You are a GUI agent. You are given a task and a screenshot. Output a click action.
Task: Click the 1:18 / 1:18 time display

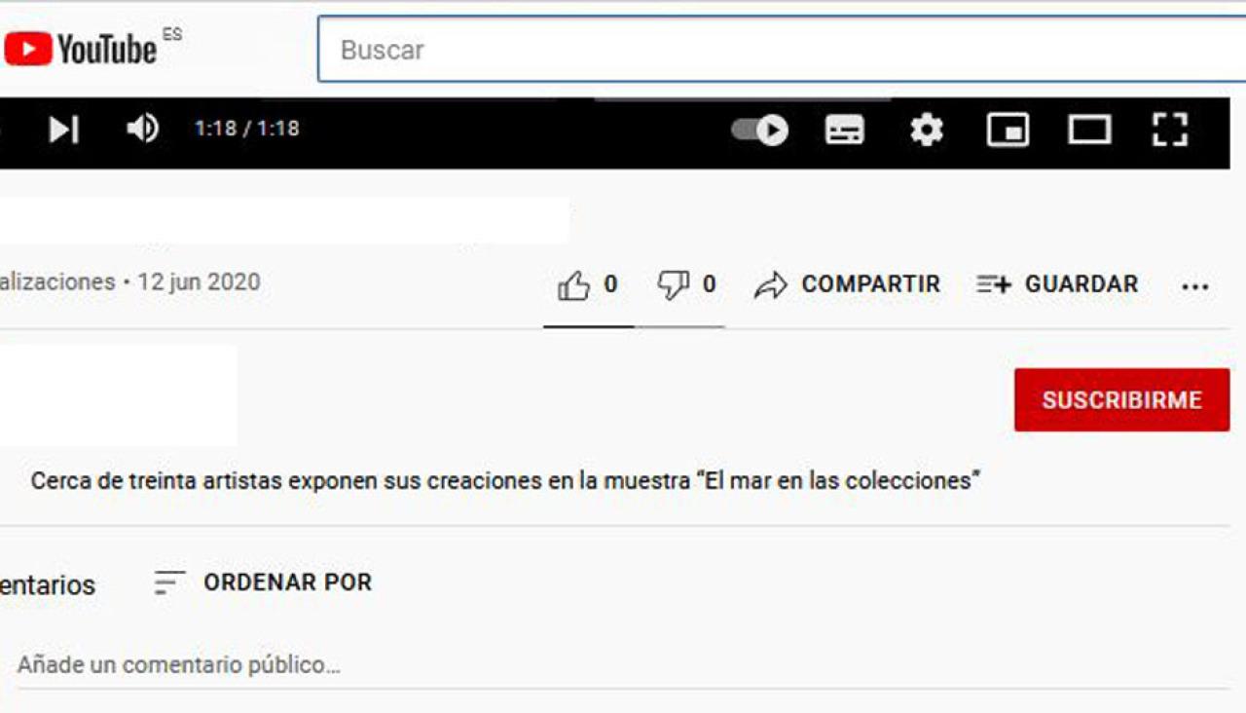click(x=247, y=129)
